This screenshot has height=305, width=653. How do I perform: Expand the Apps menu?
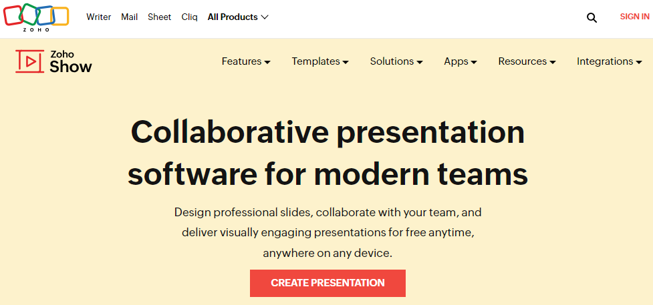460,61
